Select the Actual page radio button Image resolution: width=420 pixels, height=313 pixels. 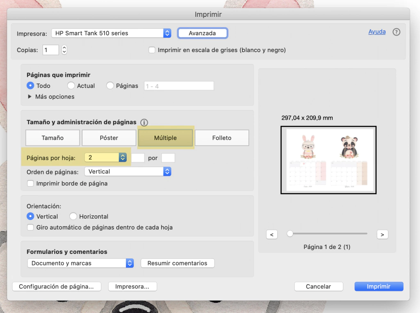[71, 85]
